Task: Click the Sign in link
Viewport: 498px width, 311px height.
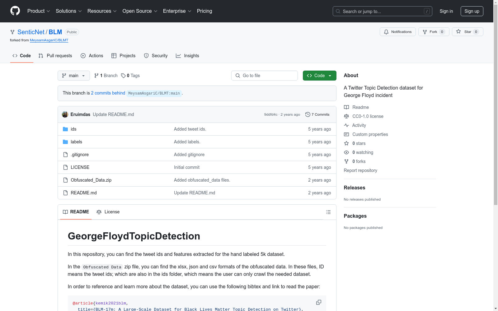Action: pyautogui.click(x=446, y=11)
